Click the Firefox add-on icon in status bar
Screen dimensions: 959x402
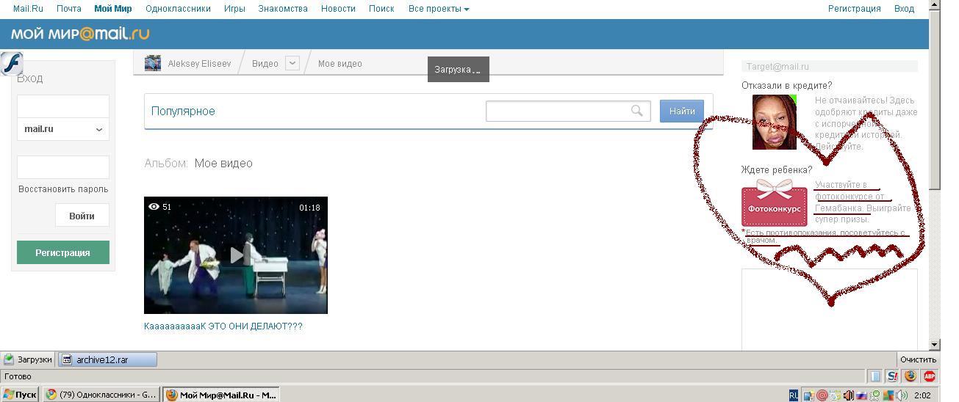pyautogui.click(x=910, y=376)
